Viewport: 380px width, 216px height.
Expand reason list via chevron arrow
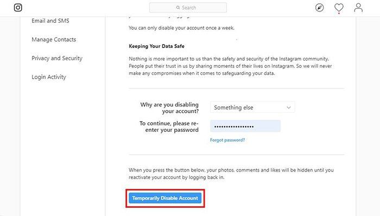pyautogui.click(x=289, y=107)
